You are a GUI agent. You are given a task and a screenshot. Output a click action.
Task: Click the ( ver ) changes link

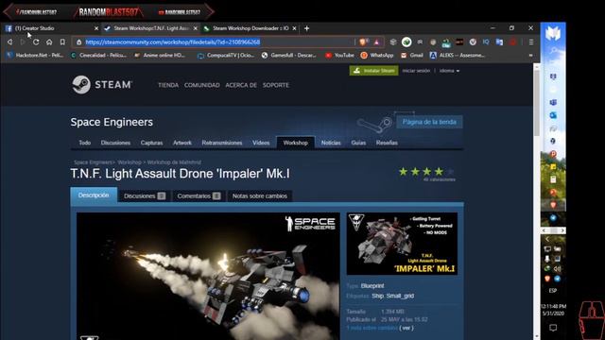[x=406, y=328]
